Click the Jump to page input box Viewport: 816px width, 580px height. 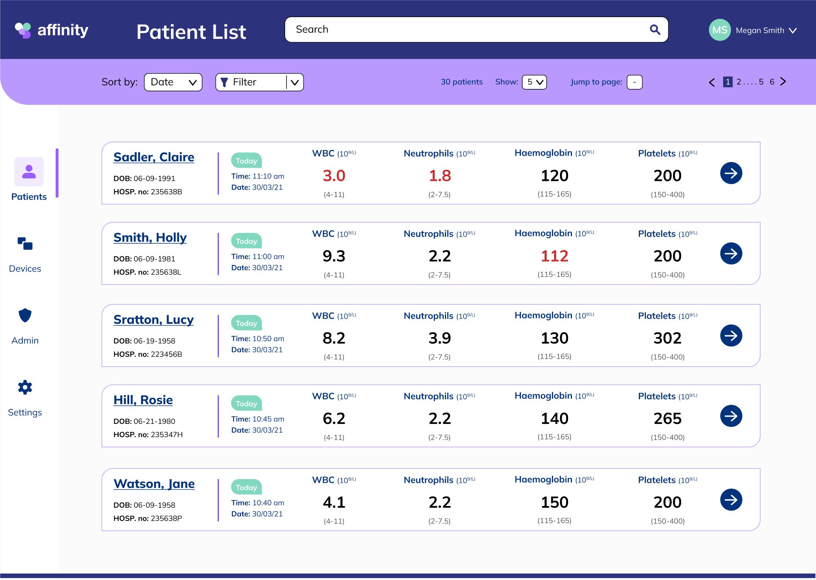click(634, 82)
